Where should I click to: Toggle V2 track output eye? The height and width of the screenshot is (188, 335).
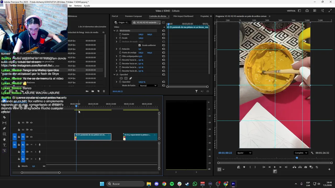(x=31, y=130)
